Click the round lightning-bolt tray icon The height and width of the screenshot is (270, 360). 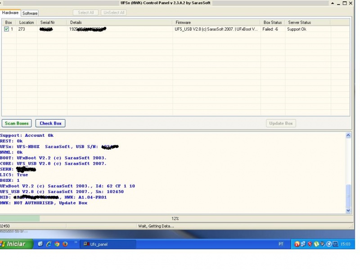click(329, 244)
